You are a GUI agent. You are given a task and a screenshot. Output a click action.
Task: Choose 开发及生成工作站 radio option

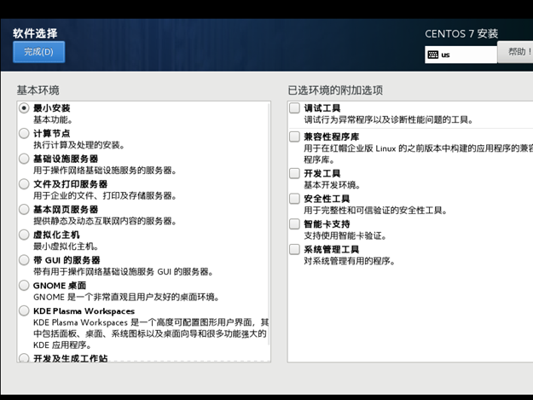[x=24, y=358]
